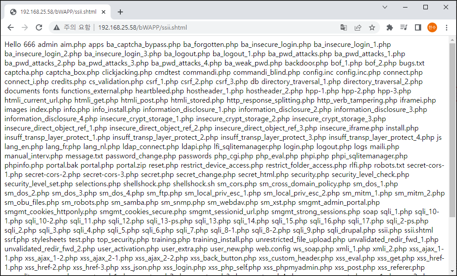Click the text 'xss_phpmyadmin.php'

[x=298, y=268]
